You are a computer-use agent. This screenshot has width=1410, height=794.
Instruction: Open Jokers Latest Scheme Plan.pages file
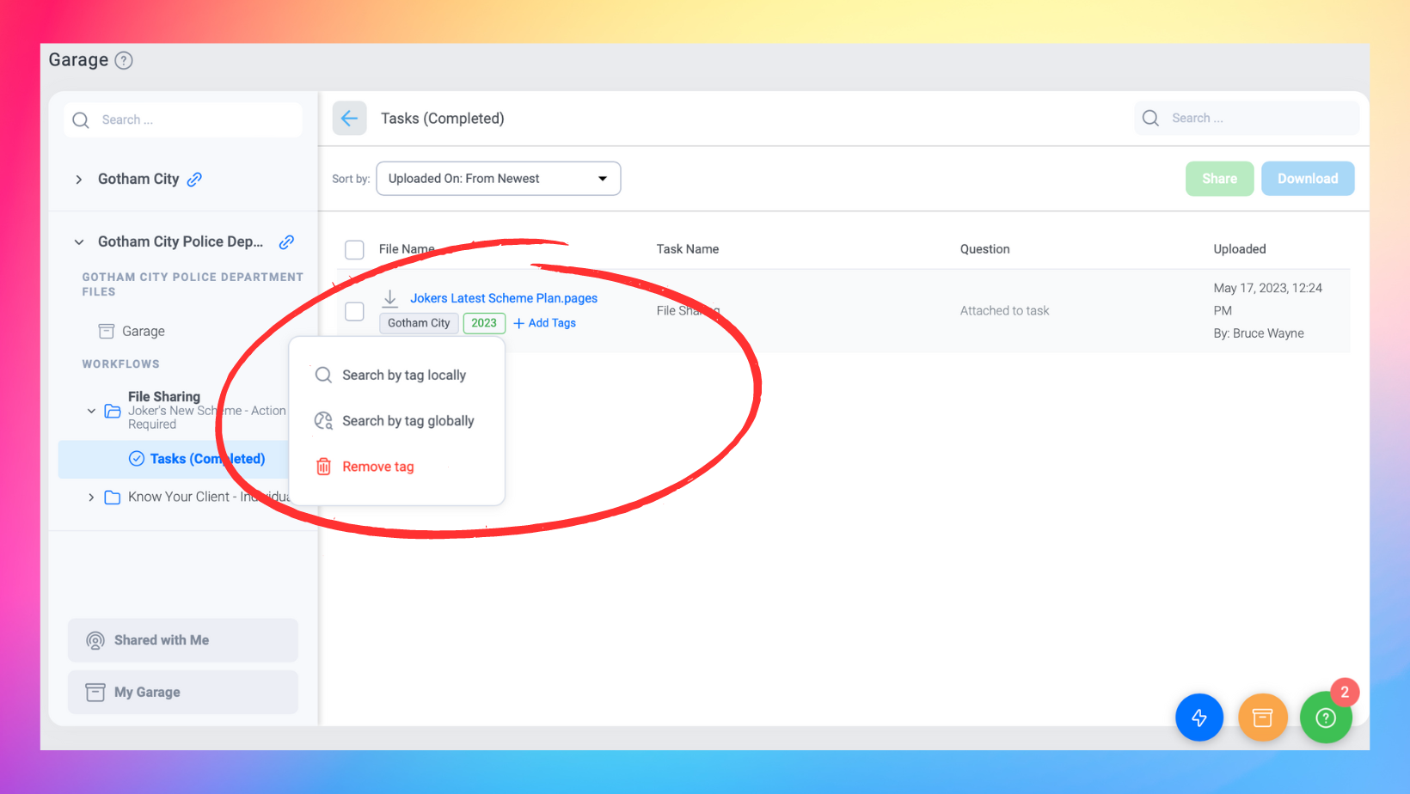[502, 297]
